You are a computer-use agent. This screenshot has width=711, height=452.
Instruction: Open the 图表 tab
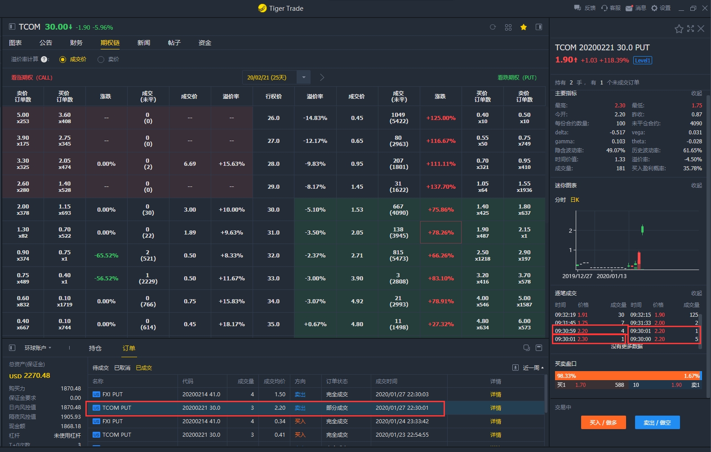point(15,43)
